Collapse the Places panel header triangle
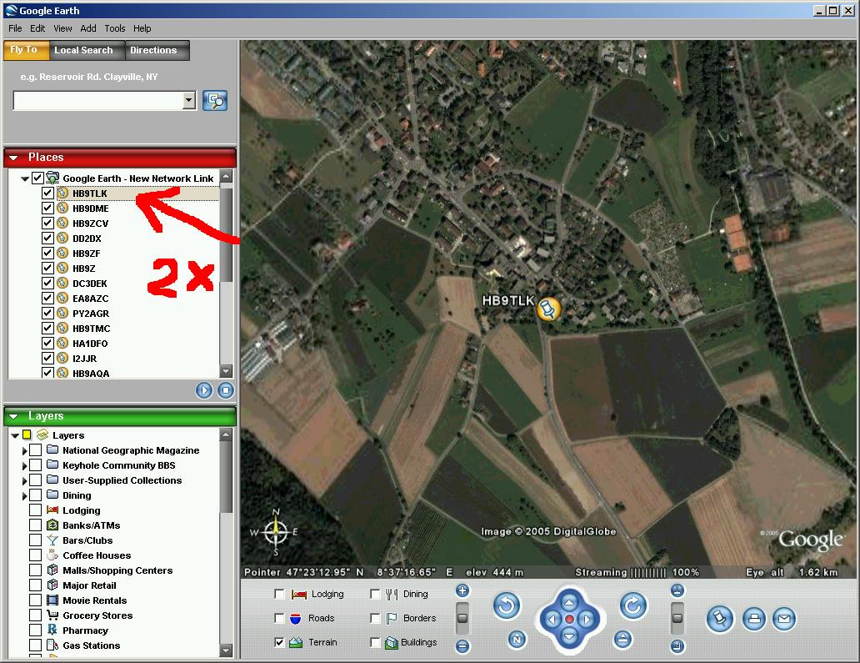The image size is (860, 663). click(14, 158)
